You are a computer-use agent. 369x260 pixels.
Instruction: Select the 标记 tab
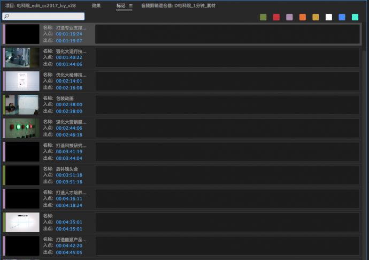tap(121, 6)
